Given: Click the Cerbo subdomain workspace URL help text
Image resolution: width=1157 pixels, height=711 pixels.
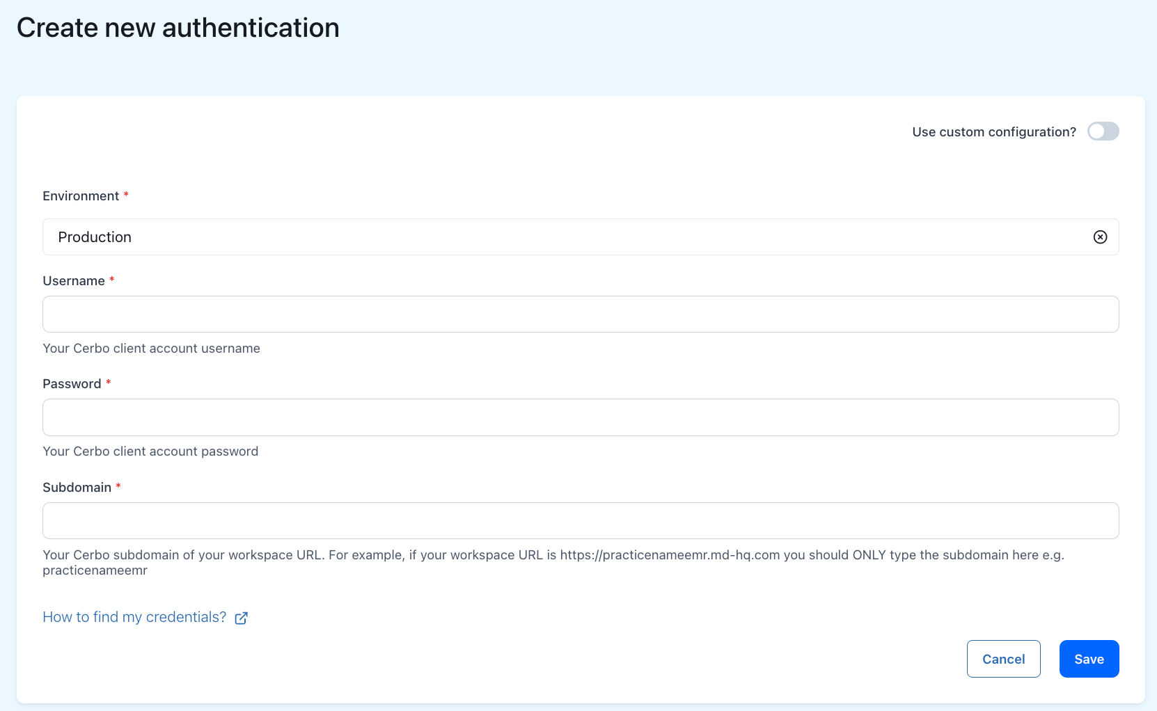Looking at the screenshot, I should point(553,555).
